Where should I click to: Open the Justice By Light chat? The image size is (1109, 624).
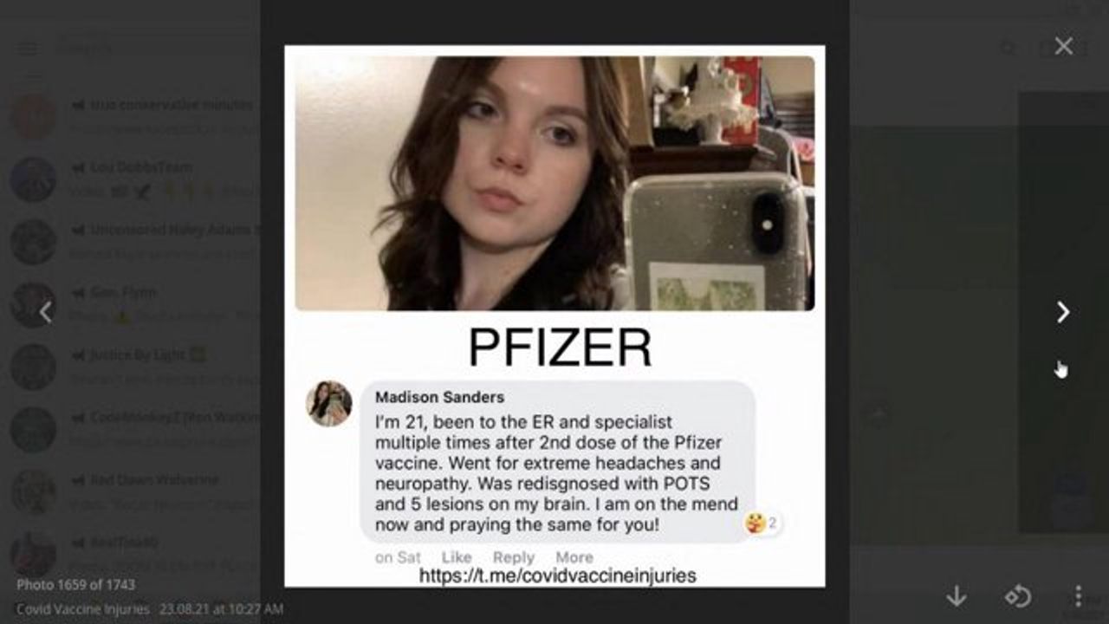click(130, 367)
